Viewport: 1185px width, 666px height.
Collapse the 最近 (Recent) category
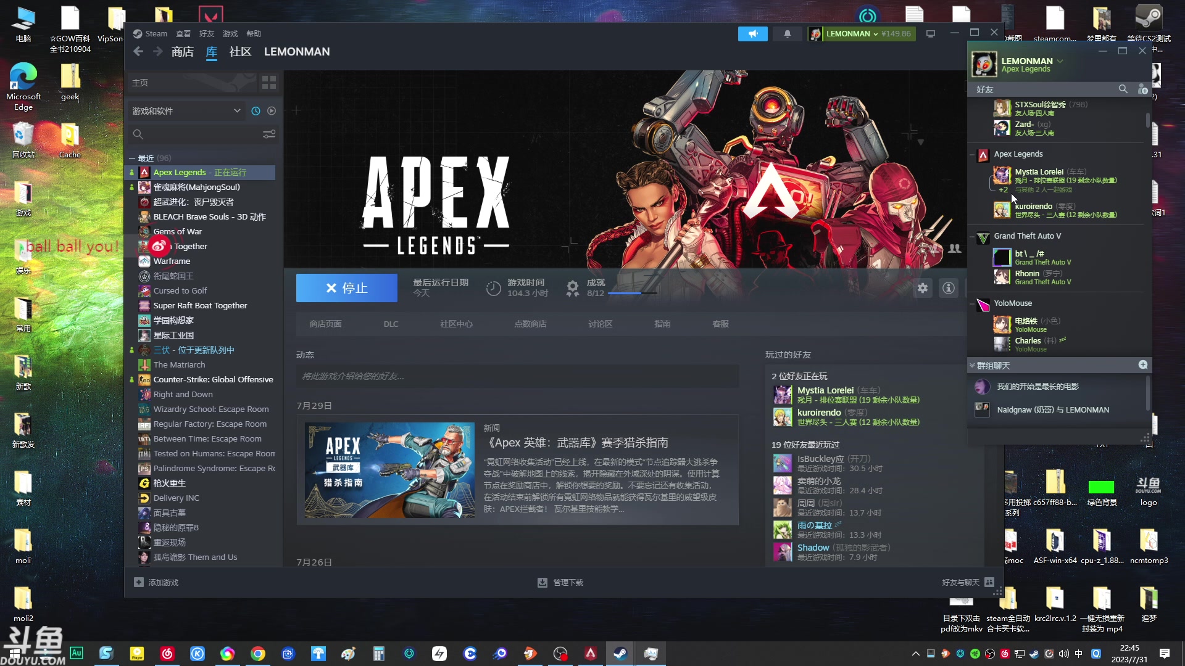[132, 158]
